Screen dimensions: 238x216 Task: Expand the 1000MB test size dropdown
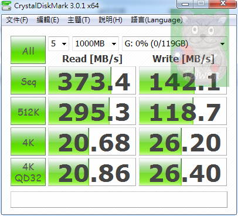pos(96,43)
